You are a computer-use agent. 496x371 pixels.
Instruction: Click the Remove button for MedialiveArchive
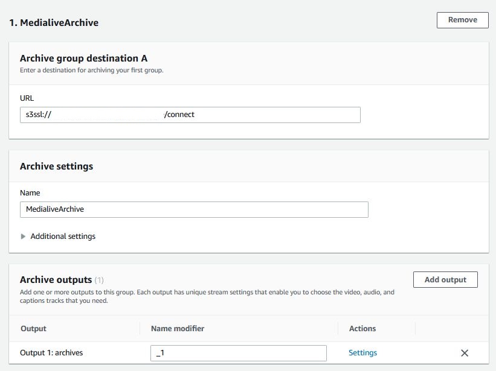(462, 20)
